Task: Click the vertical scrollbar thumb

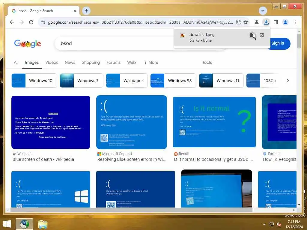Action: click(299, 41)
